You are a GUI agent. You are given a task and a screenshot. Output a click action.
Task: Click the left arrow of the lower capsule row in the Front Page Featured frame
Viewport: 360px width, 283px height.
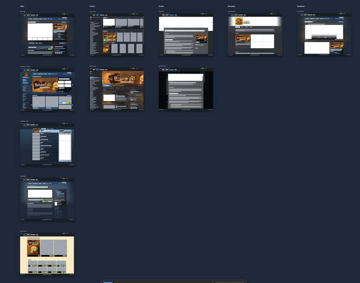(x=32, y=105)
